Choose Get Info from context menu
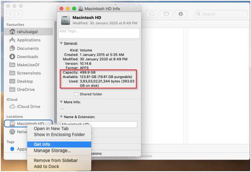The height and width of the screenshot is (172, 251). coord(59,144)
